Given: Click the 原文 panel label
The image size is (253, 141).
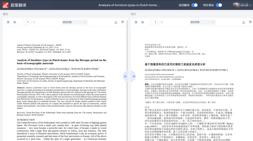Looking at the screenshot, I should point(5,14).
